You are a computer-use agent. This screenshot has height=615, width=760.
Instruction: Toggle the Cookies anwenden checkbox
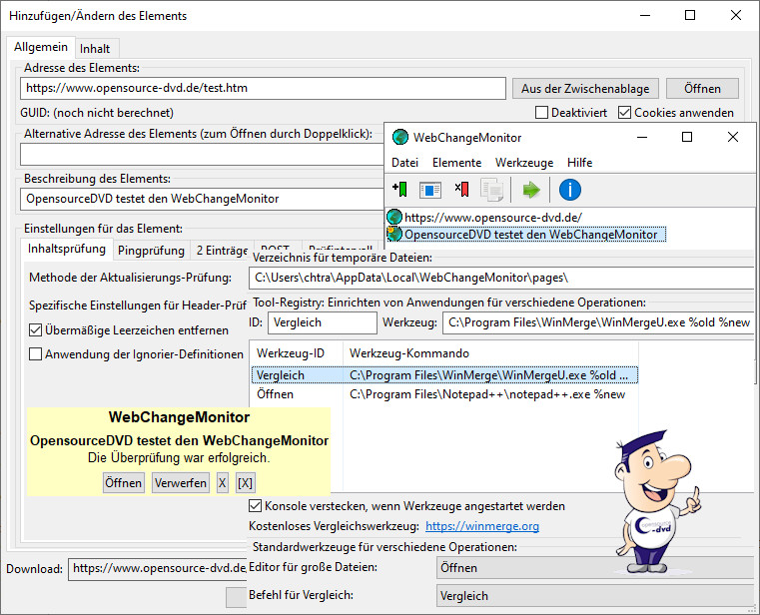click(x=625, y=113)
